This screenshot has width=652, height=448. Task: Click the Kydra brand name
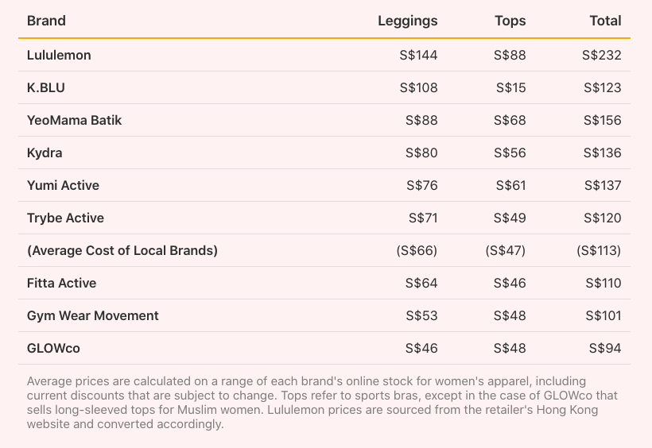coord(45,153)
